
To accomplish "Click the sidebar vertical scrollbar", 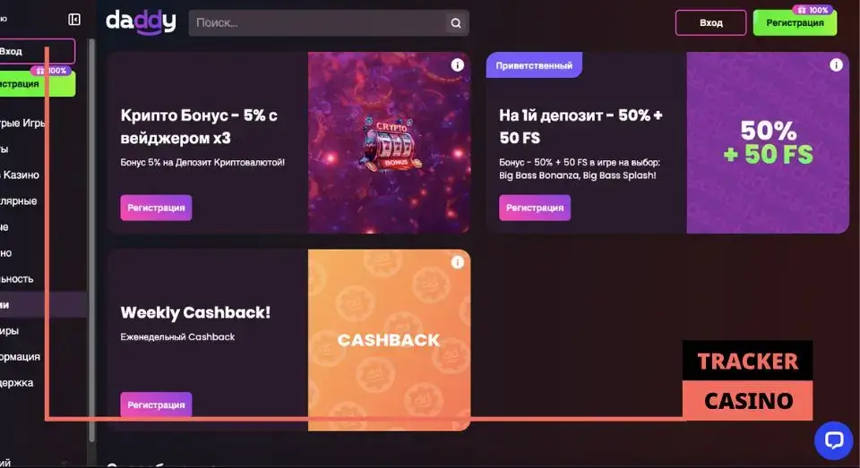I will coord(91,240).
